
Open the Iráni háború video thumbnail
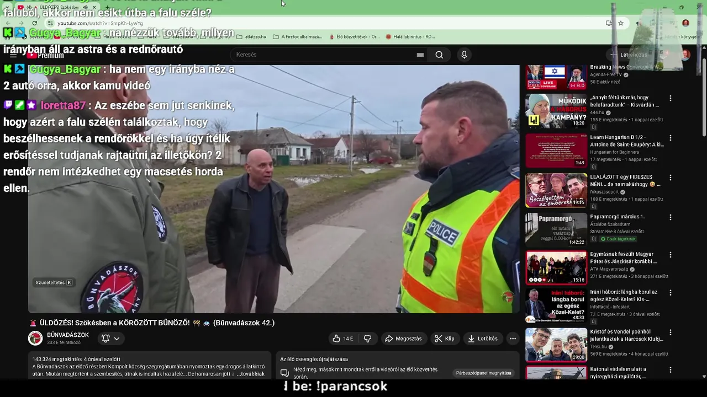tap(556, 305)
